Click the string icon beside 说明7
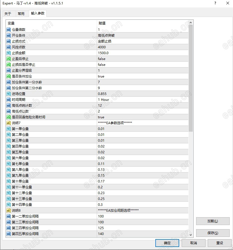The width and height of the screenshot is (233, 250). click(8, 123)
